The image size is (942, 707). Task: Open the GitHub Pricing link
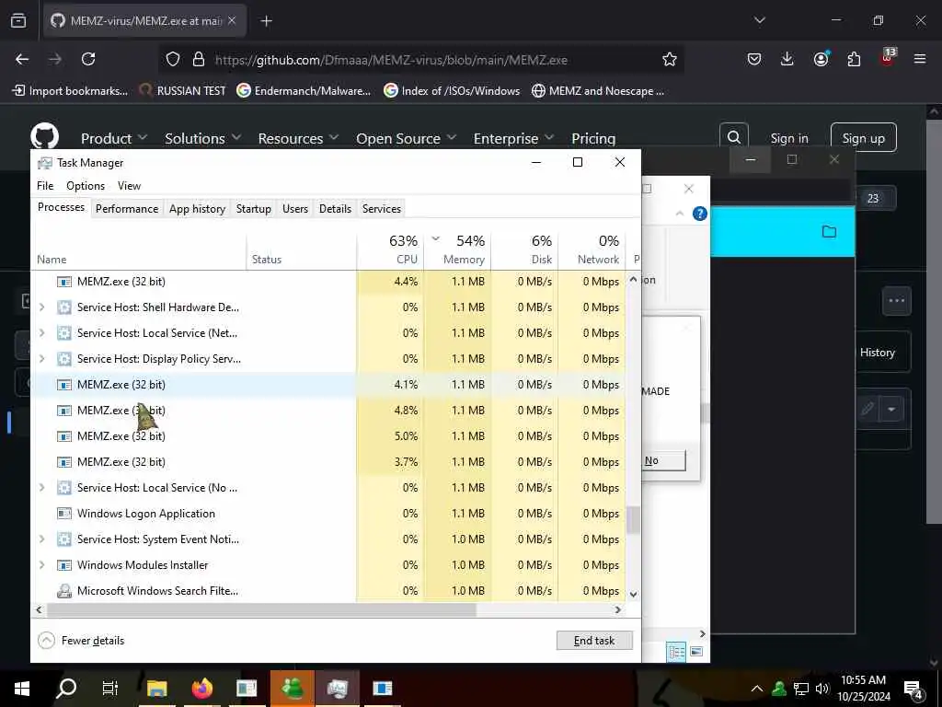pyautogui.click(x=593, y=138)
